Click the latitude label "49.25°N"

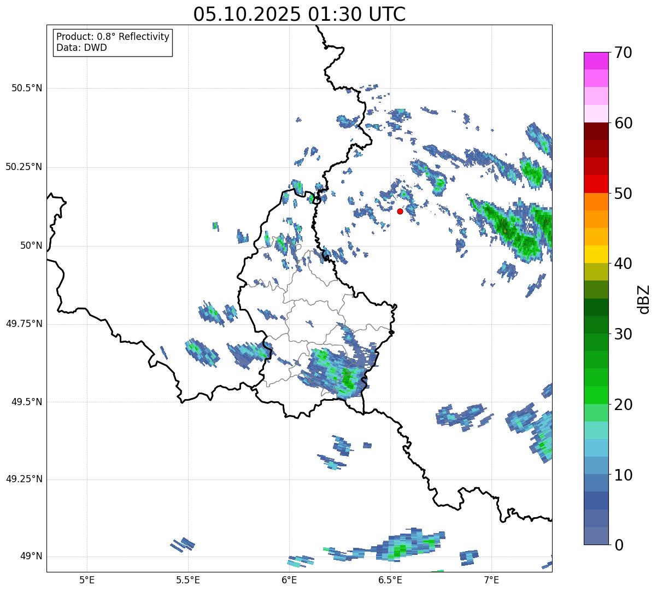coord(24,479)
